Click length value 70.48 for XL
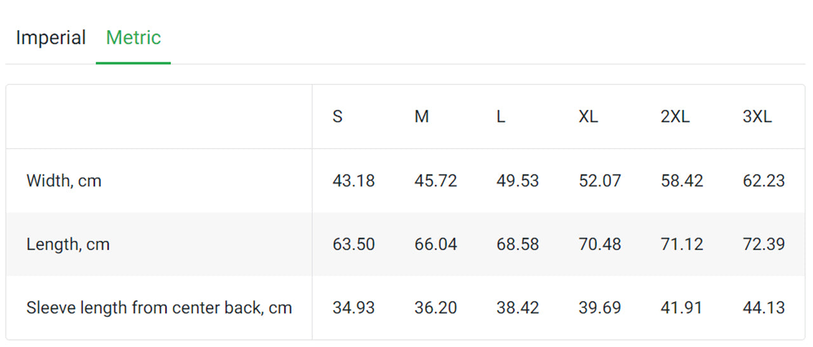The height and width of the screenshot is (347, 813). pyautogui.click(x=600, y=244)
